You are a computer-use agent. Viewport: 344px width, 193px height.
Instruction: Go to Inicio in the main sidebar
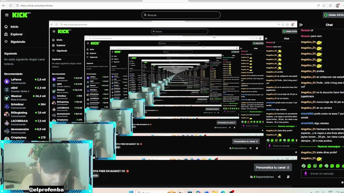(11, 27)
